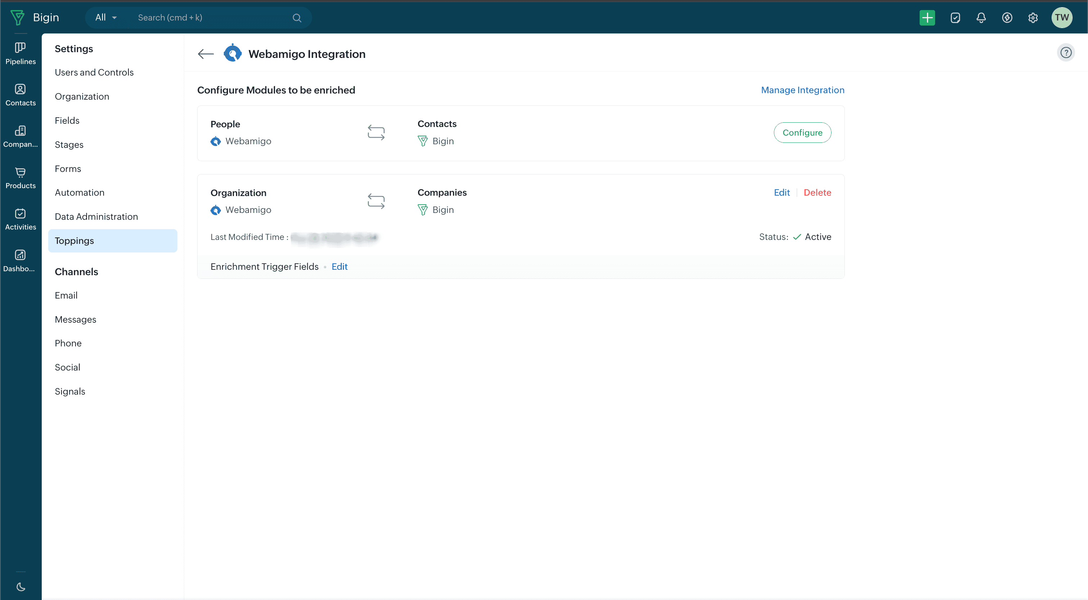Edit the Enrichment Trigger Fields
Viewport: 1088px width, 600px height.
tap(339, 267)
